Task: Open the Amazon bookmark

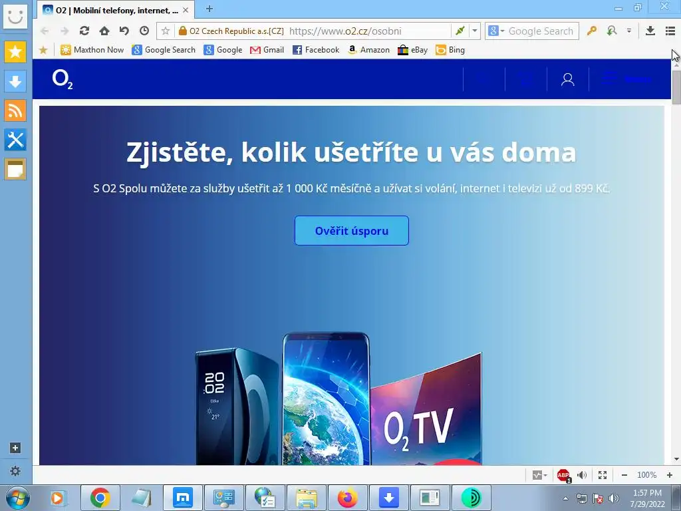Action: pos(368,50)
